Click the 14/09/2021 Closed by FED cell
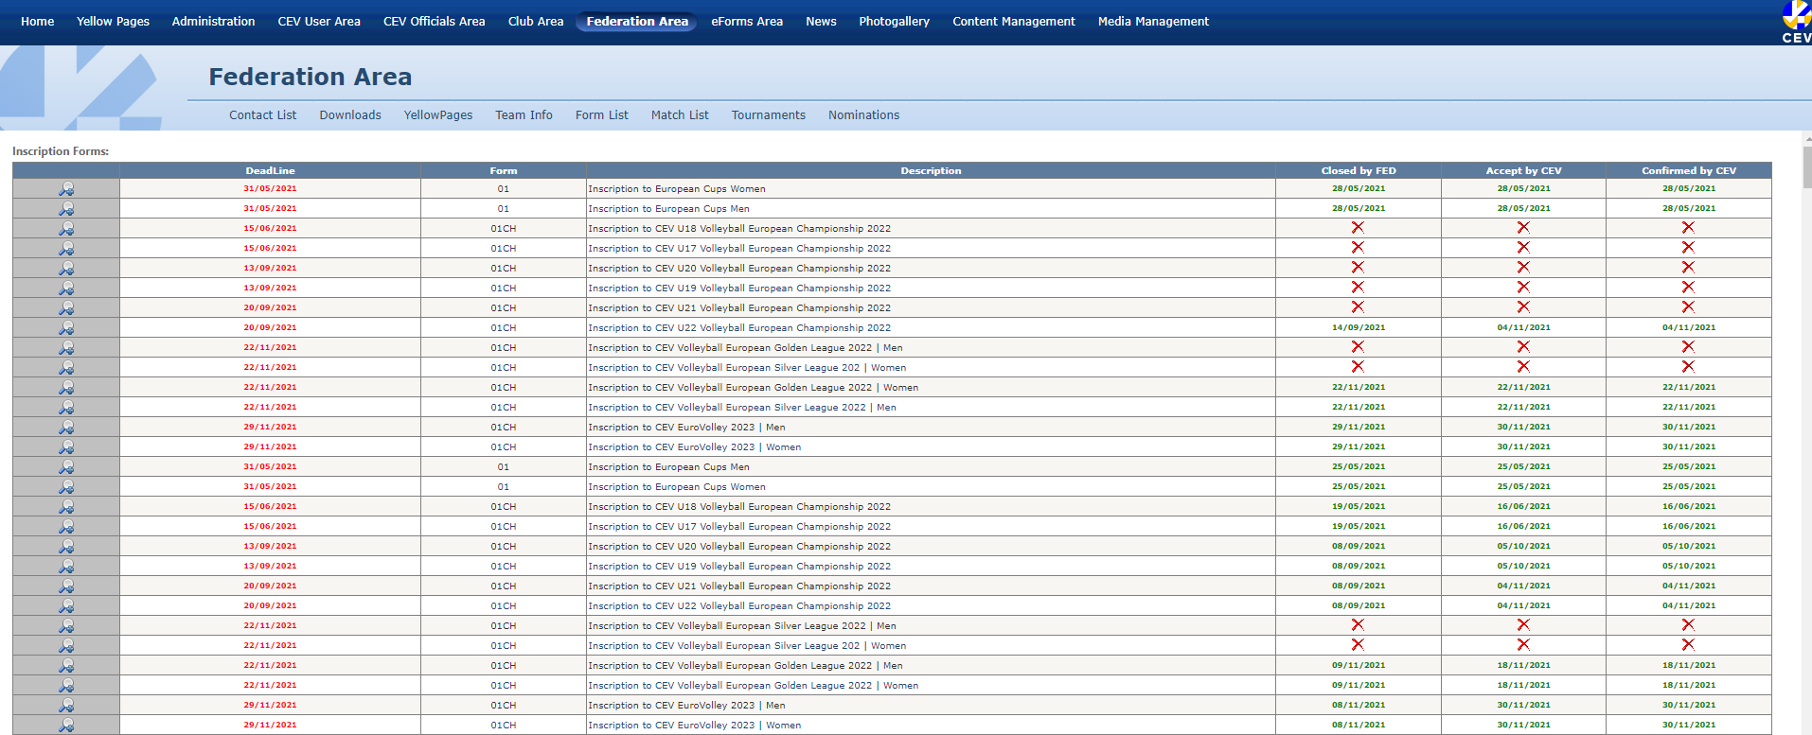The height and width of the screenshot is (735, 1812). pos(1359,327)
